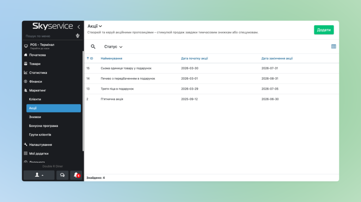This screenshot has width=361, height=202.
Task: Sort by Дата початку акції column
Action: tap(194, 58)
